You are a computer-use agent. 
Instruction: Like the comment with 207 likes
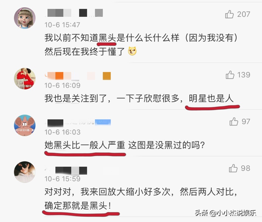tap(229, 14)
